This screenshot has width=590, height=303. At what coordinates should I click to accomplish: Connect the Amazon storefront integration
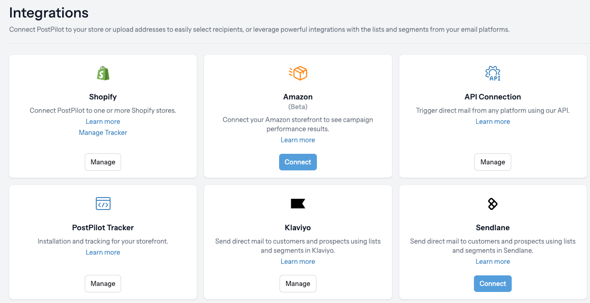point(298,162)
